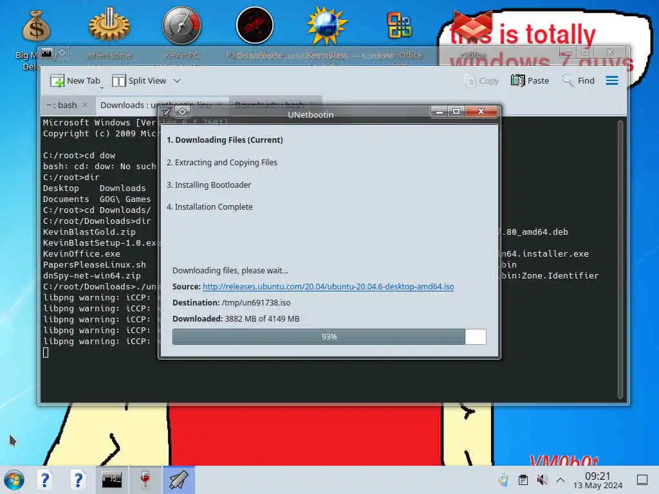Click dnSpy-net-win64.zip in terminal output
Screen dimensions: 659x494
[91, 276]
